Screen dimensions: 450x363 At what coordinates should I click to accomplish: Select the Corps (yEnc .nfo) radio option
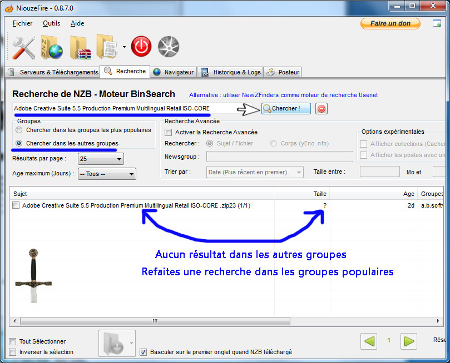pyautogui.click(x=274, y=143)
